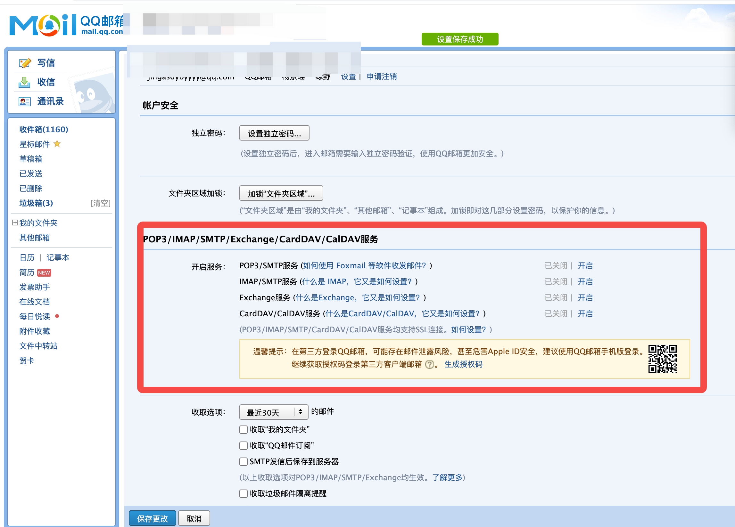Screen dimensions: 735x527
Task: Click the question mark help icon
Action: [x=429, y=365]
